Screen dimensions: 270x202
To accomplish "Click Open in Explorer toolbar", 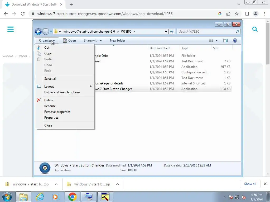I will (x=70, y=41).
